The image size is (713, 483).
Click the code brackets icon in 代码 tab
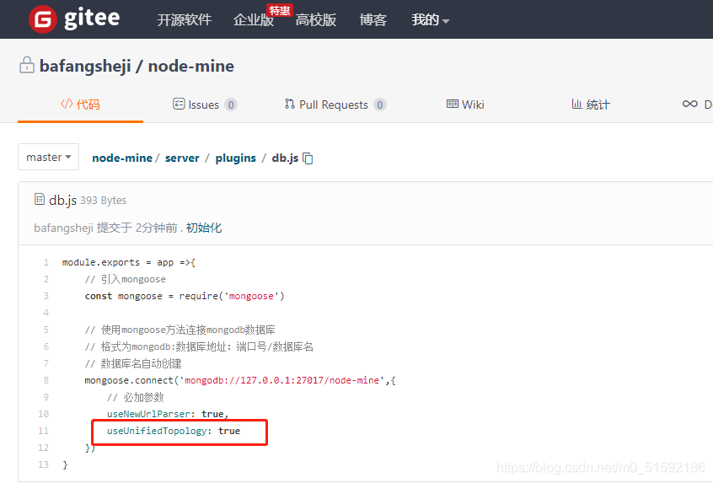(x=67, y=104)
